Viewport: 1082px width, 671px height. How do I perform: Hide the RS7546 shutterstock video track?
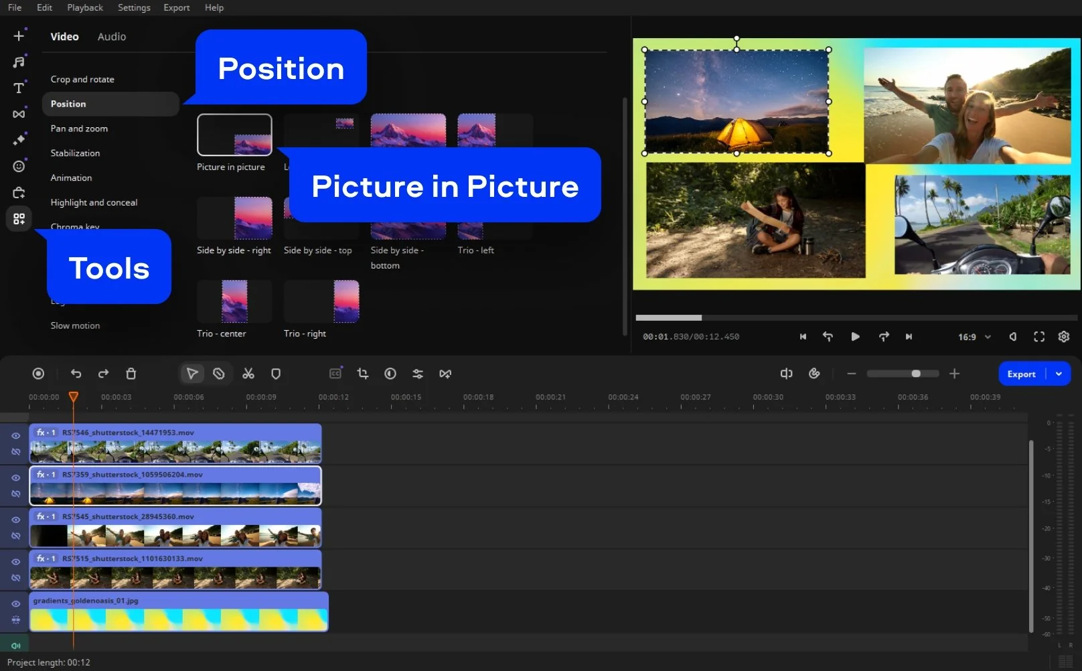coord(15,436)
